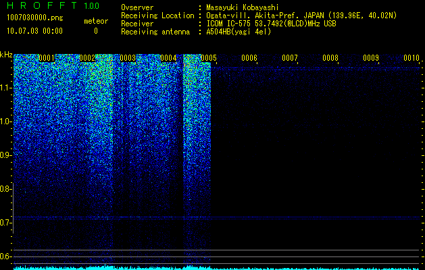Click the 0.6 kHz frequency label
Image resolution: width=425 pixels, height=270 pixels.
point(5,256)
